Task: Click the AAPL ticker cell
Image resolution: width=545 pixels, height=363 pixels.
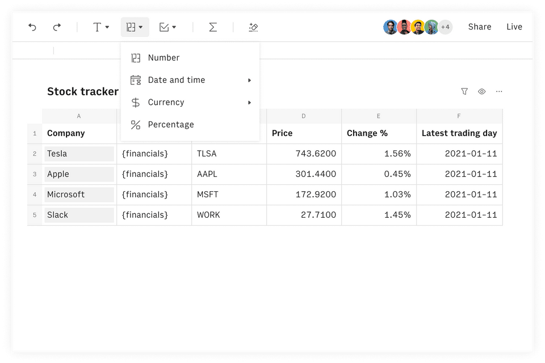Action: click(229, 174)
